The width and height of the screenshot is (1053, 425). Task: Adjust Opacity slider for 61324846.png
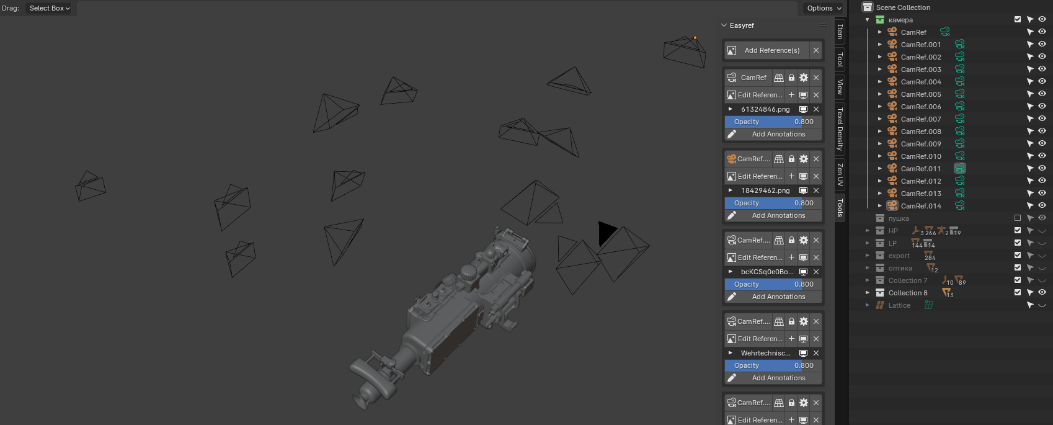click(x=773, y=122)
